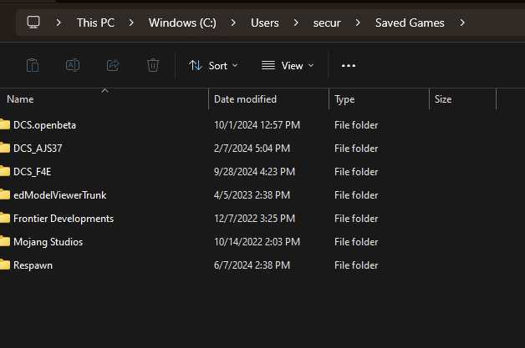Select Mojang Studios folder name
Viewport: 525px width, 348px height.
coord(48,242)
